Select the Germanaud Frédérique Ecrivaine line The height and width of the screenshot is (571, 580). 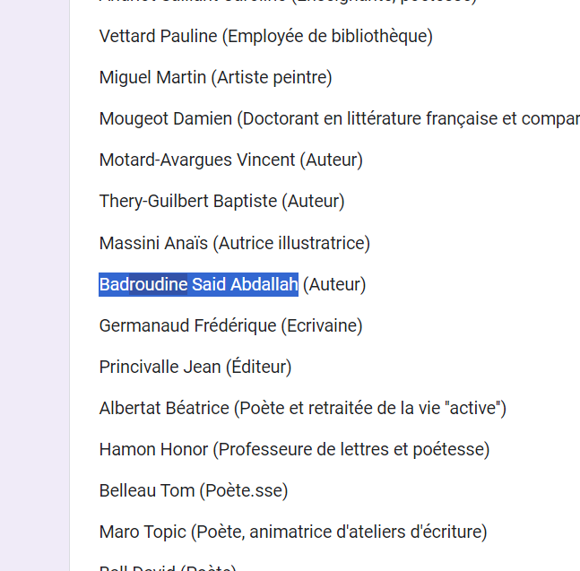point(230,325)
